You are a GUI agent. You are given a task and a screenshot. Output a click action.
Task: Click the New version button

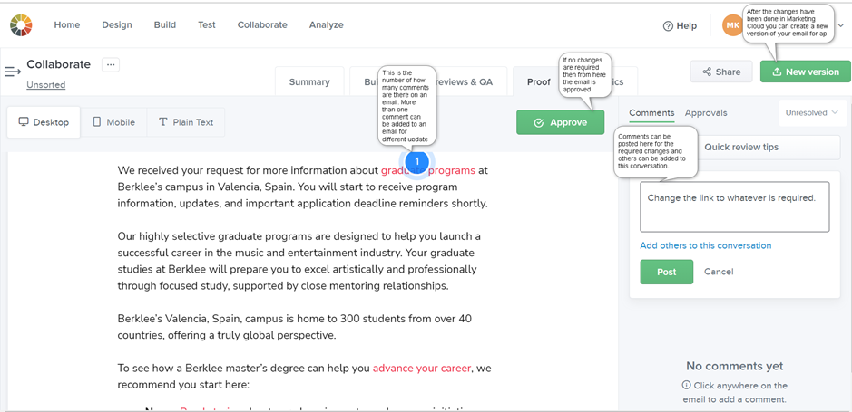(x=805, y=72)
